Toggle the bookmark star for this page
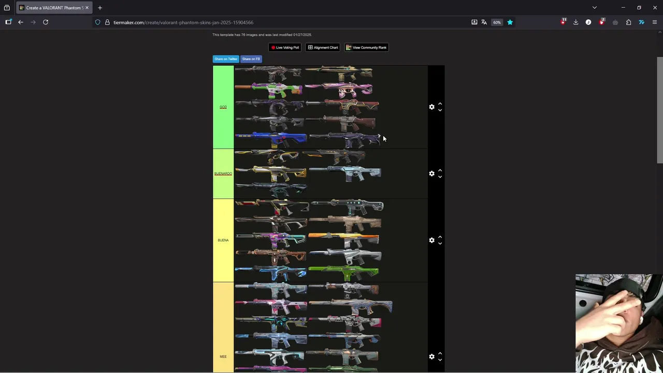This screenshot has height=373, width=663. pos(510,22)
